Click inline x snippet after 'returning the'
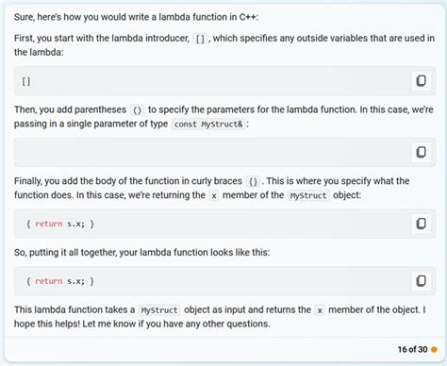This screenshot has height=366, width=447. point(214,195)
